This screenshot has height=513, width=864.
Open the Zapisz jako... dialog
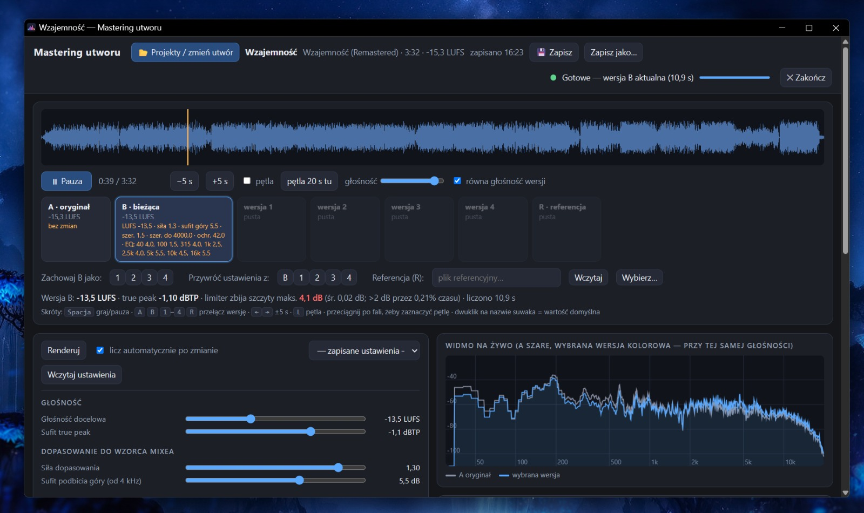(613, 52)
